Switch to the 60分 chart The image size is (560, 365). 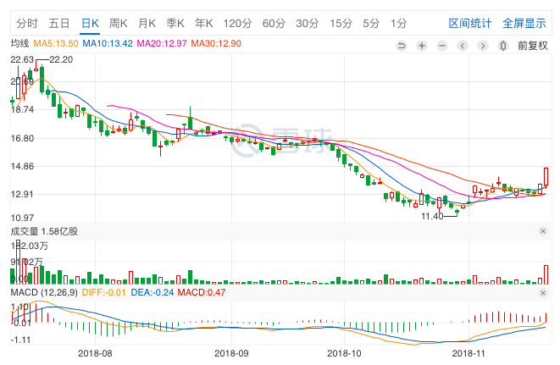[x=274, y=24]
